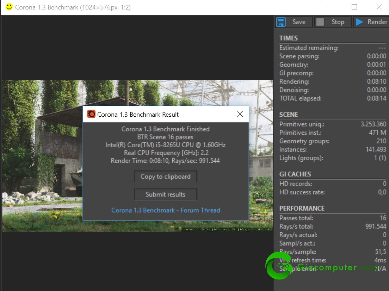Click the smiley face app icon in title bar

(x=9, y=7)
